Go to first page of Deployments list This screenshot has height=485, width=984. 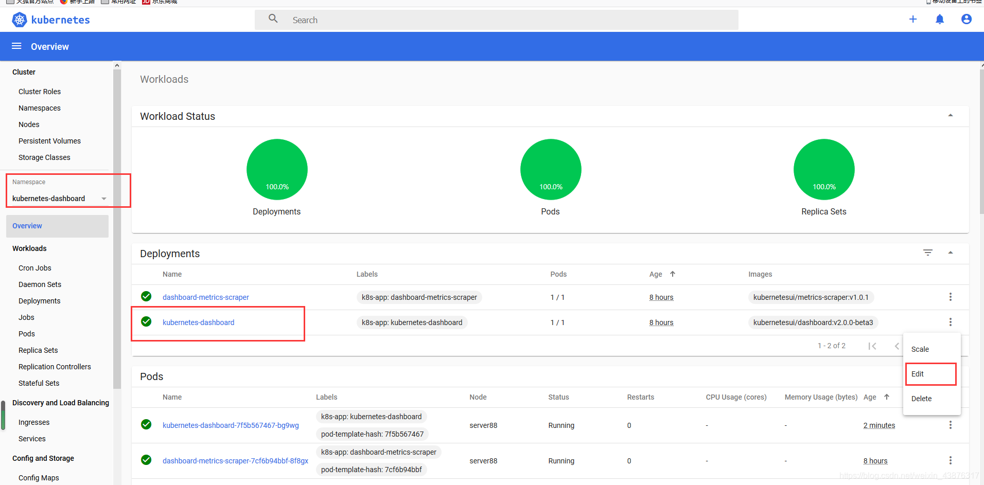coord(872,346)
